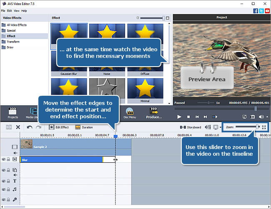This screenshot has width=271, height=209.
Task: Mute the preview volume speaker
Action: 261,117
